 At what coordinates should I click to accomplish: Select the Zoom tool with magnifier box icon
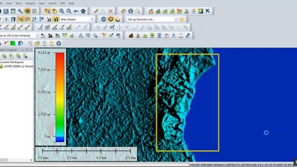tap(47, 11)
